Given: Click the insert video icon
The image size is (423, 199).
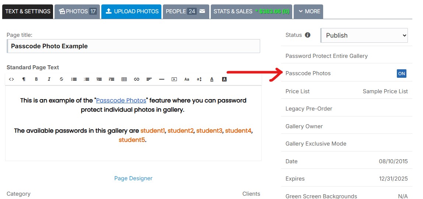Looking at the screenshot, I should (x=174, y=79).
